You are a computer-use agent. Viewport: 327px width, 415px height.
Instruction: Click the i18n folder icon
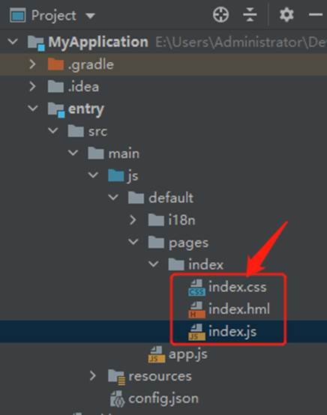coord(156,220)
